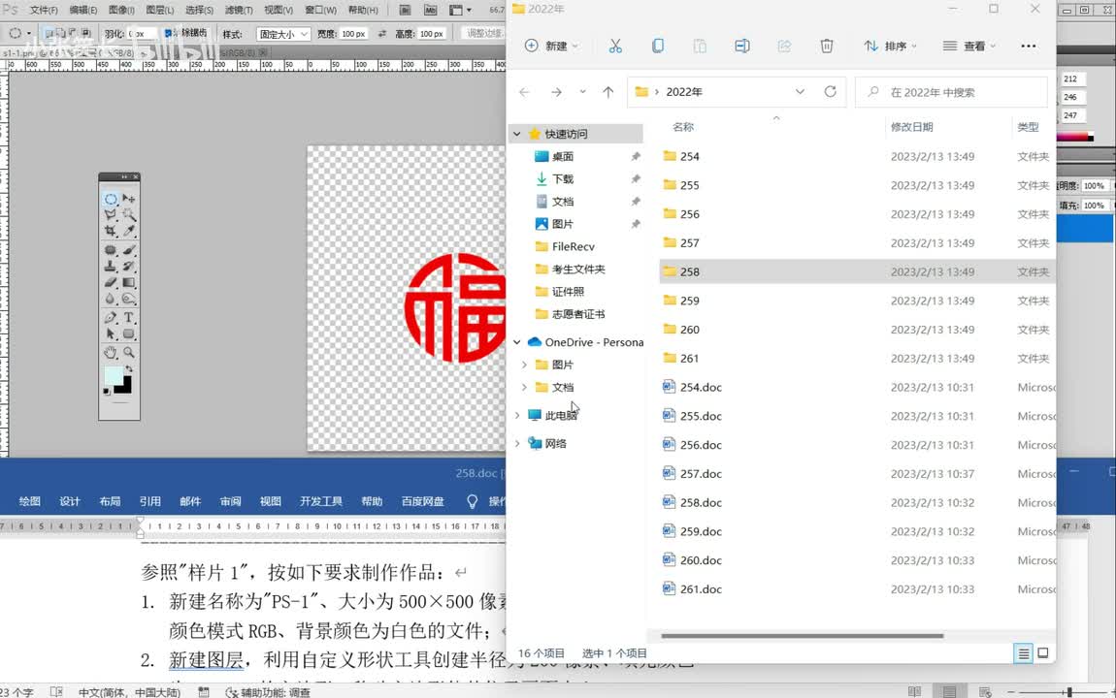Select the Elliptical Marquee tool in toolbox
The height and width of the screenshot is (698, 1116).
click(x=111, y=199)
